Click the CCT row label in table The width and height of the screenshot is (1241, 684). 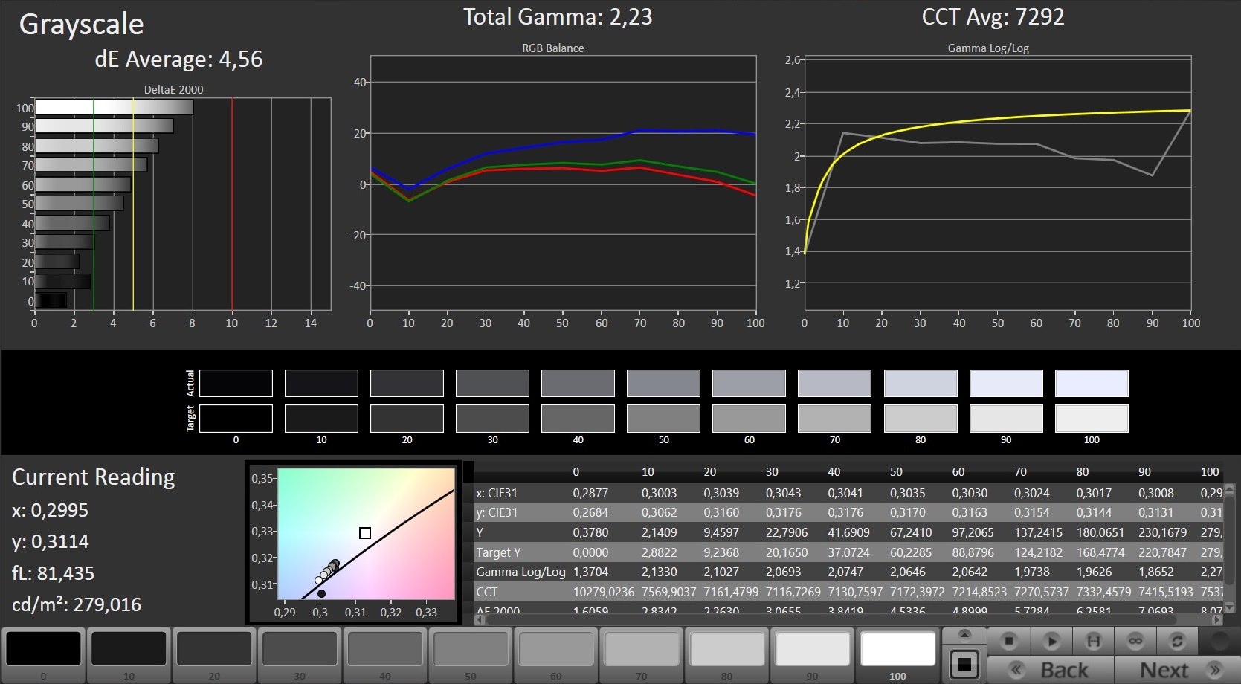tap(487, 592)
